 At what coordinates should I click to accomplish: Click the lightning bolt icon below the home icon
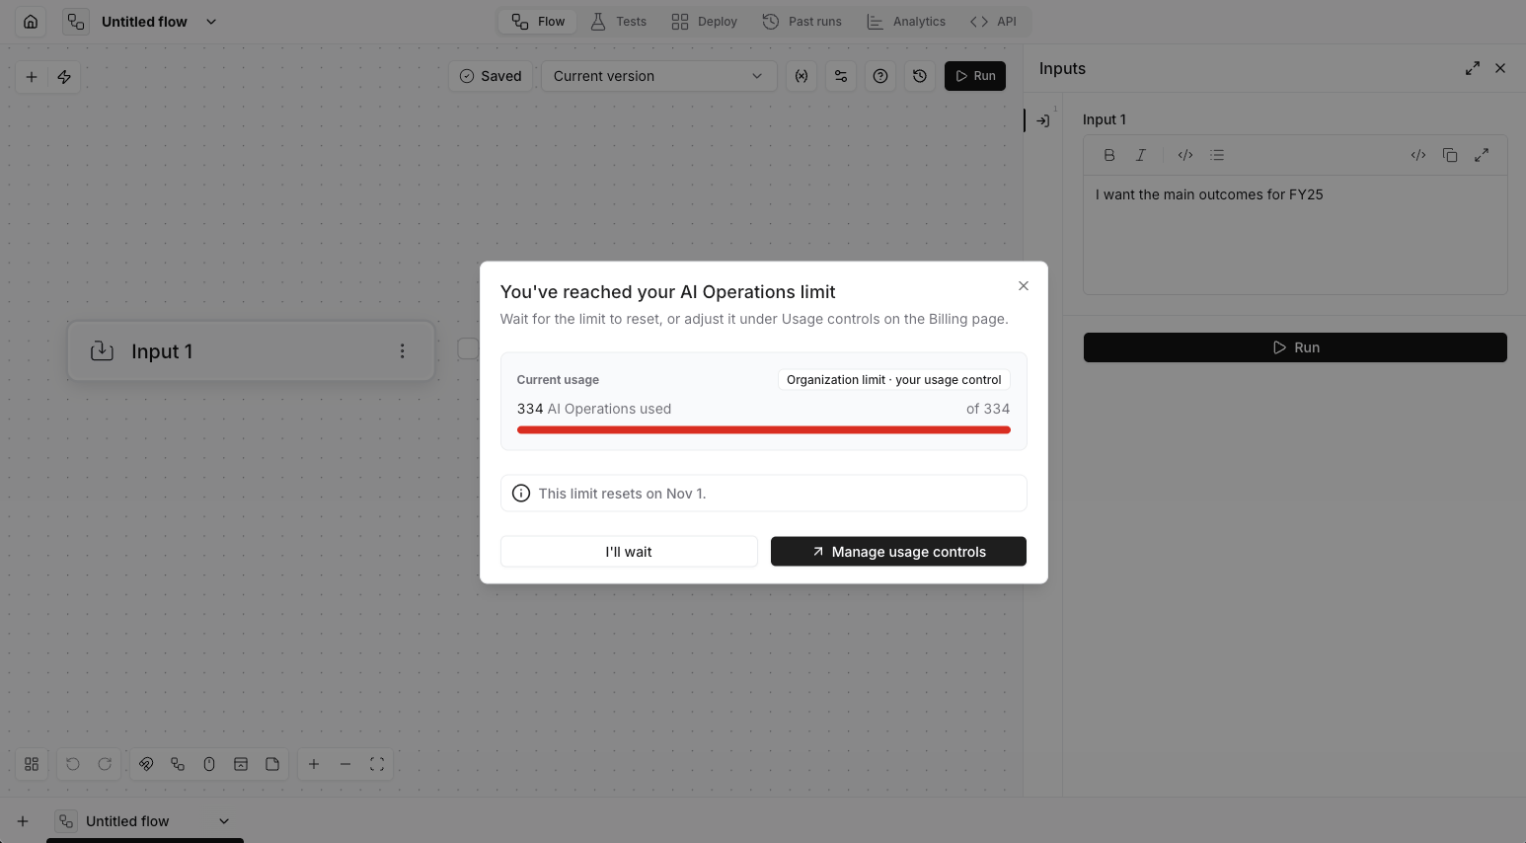click(64, 77)
